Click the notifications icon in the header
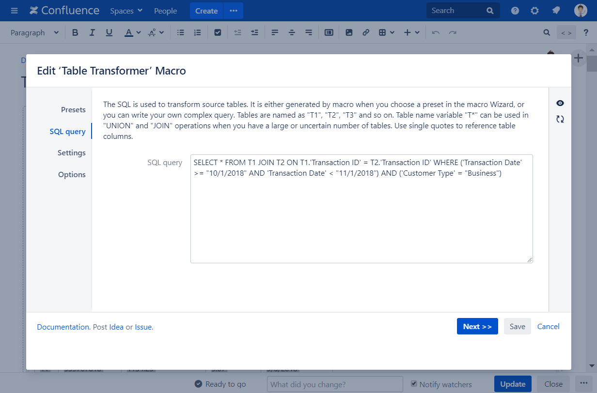Screen dimensions: 597x393 pyautogui.click(x=556, y=11)
